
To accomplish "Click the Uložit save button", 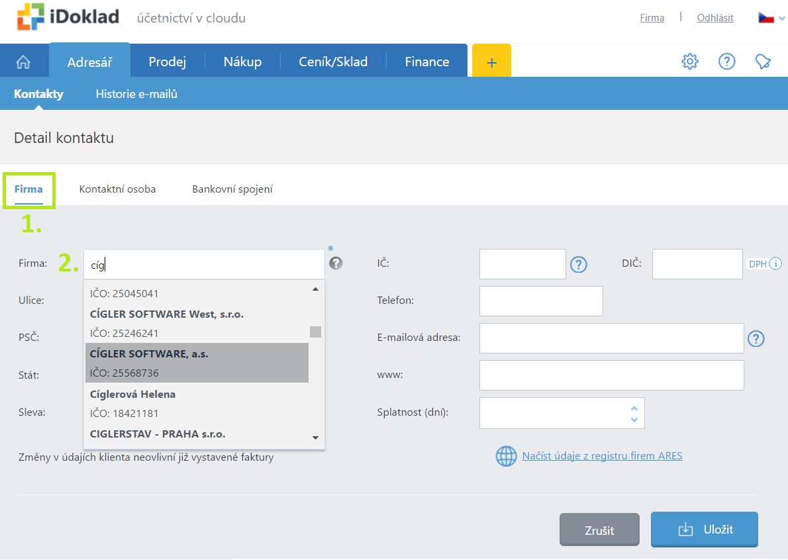I will point(704,530).
